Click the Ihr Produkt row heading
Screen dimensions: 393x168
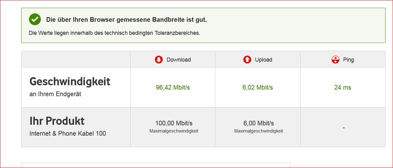57,121
